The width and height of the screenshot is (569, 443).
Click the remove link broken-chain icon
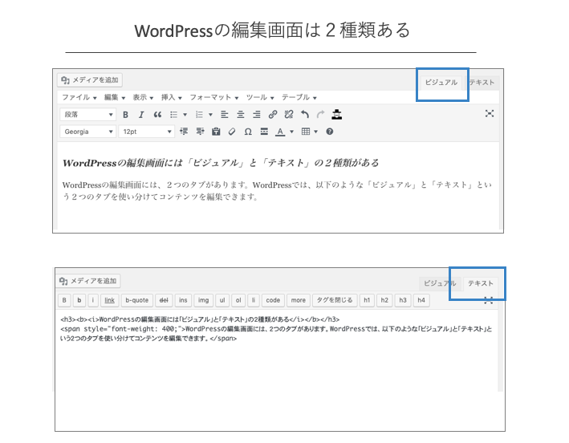point(289,115)
